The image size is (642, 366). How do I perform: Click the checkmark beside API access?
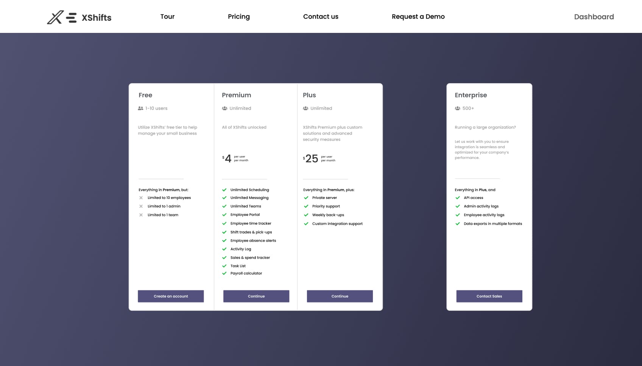458,198
